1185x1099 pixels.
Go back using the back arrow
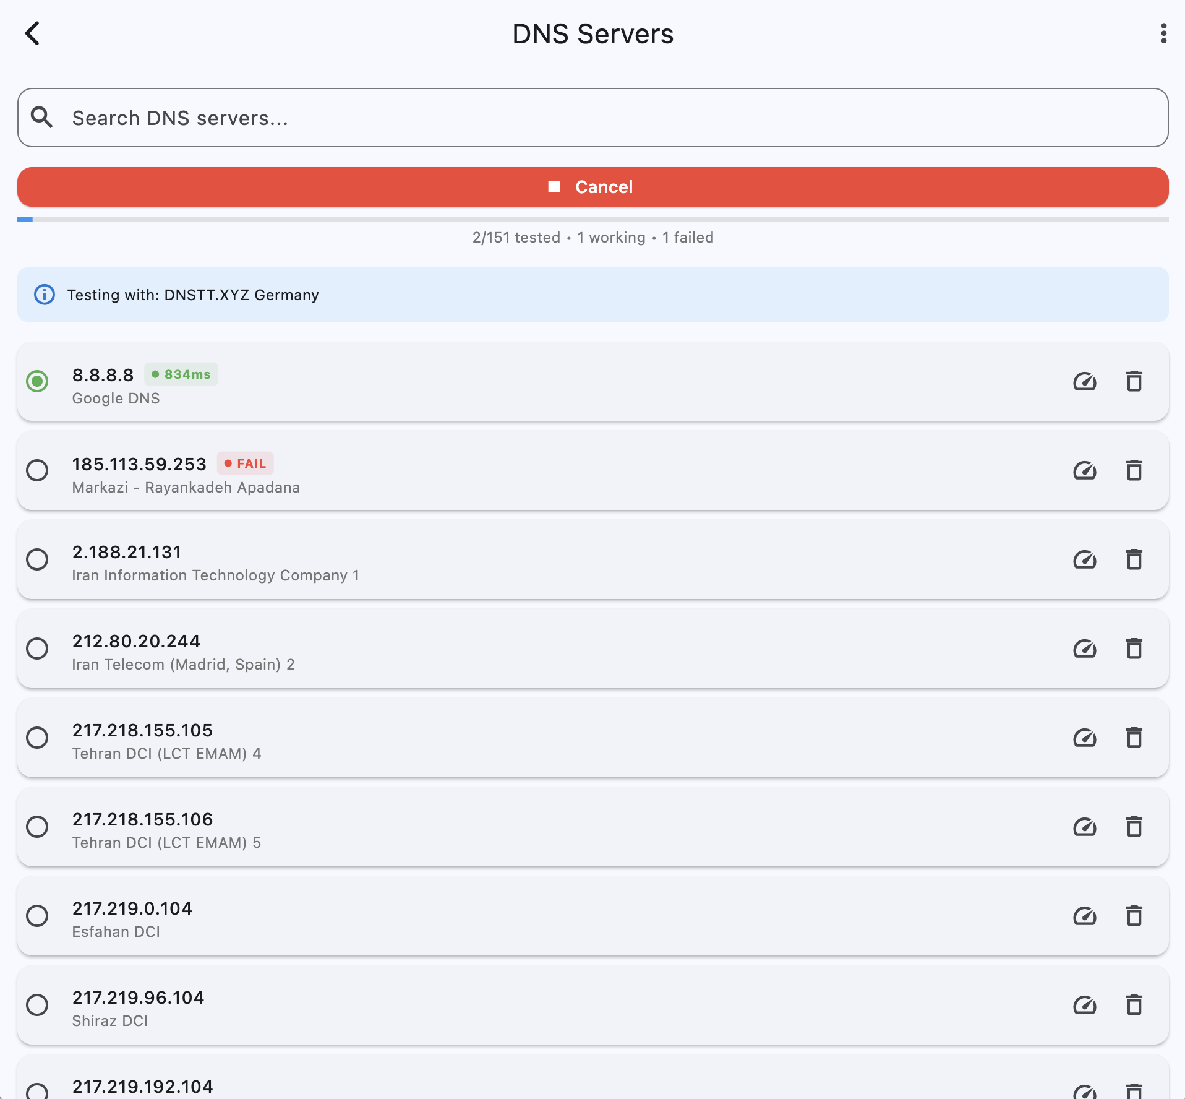(33, 33)
